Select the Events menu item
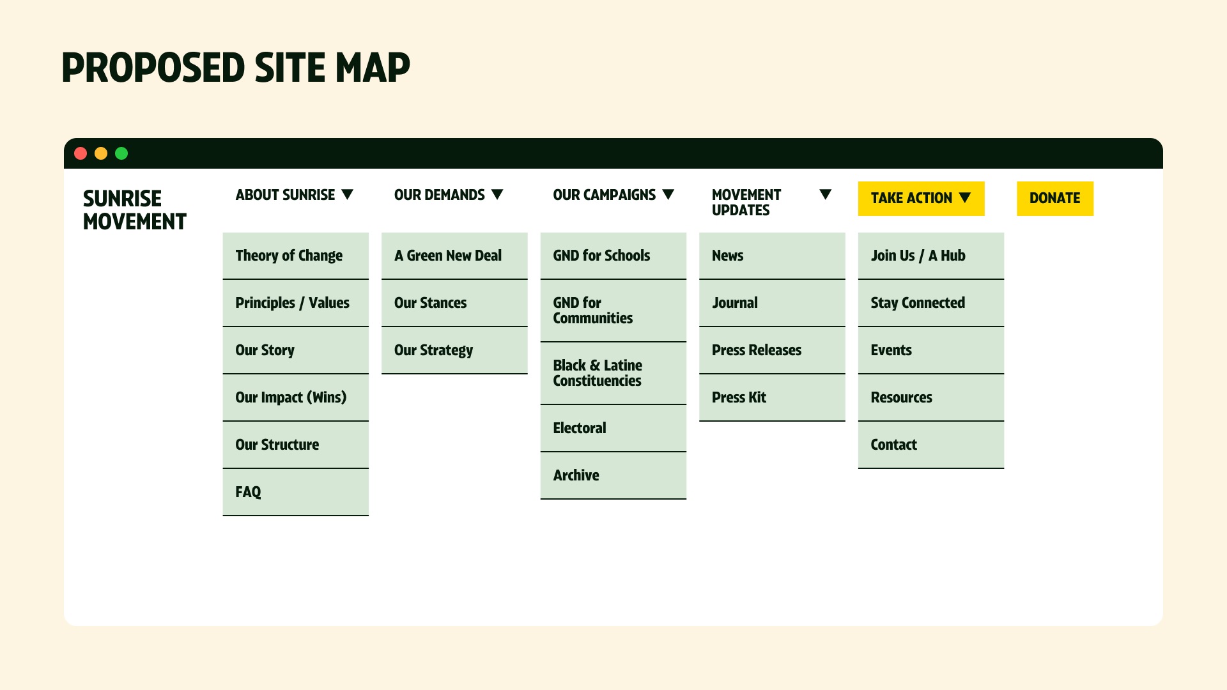Screen dimensions: 1227x690 point(931,350)
